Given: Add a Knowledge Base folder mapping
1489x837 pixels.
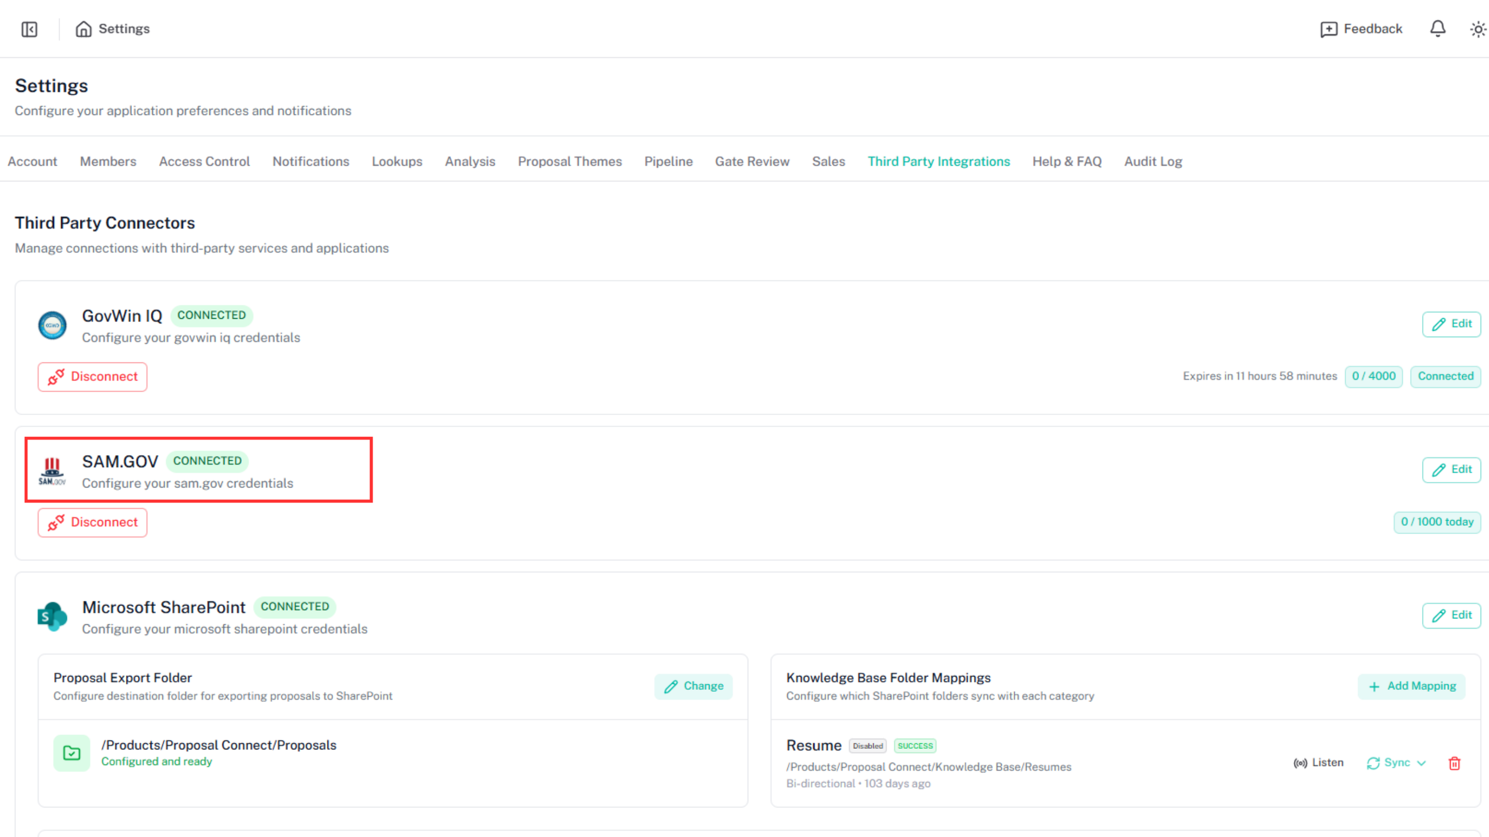Looking at the screenshot, I should click(1412, 686).
